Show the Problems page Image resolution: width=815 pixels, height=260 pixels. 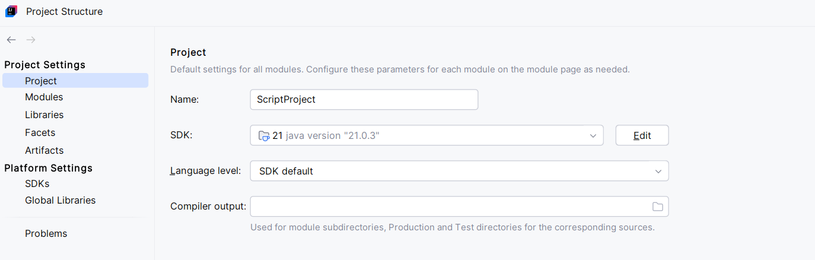click(46, 233)
